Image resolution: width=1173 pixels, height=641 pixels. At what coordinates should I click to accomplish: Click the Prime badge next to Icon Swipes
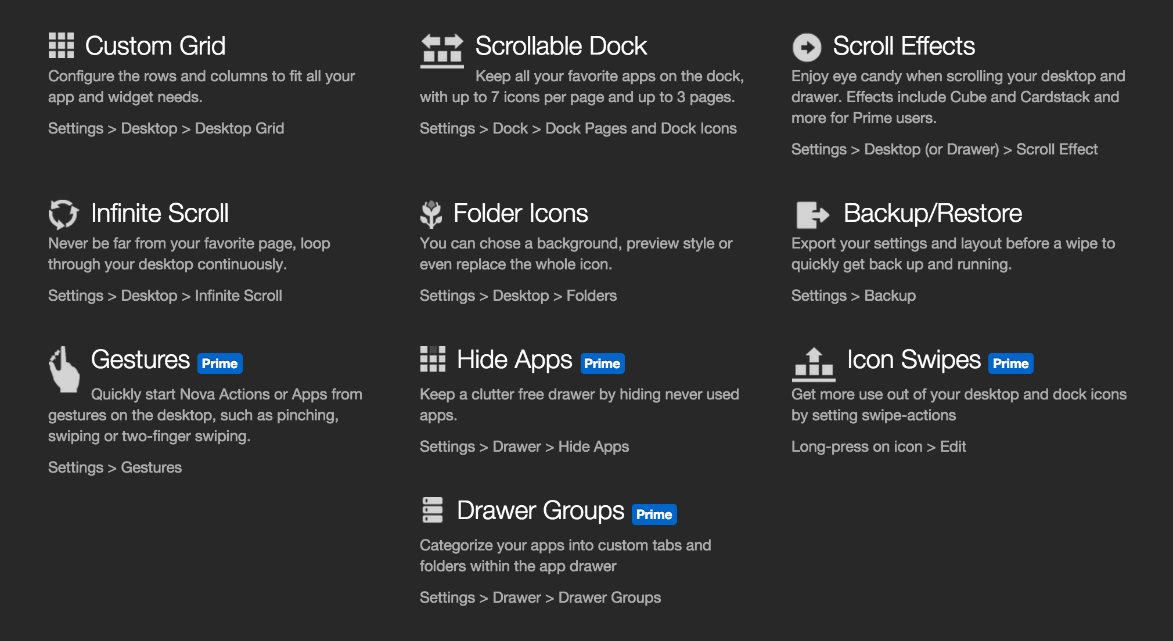tap(1010, 363)
